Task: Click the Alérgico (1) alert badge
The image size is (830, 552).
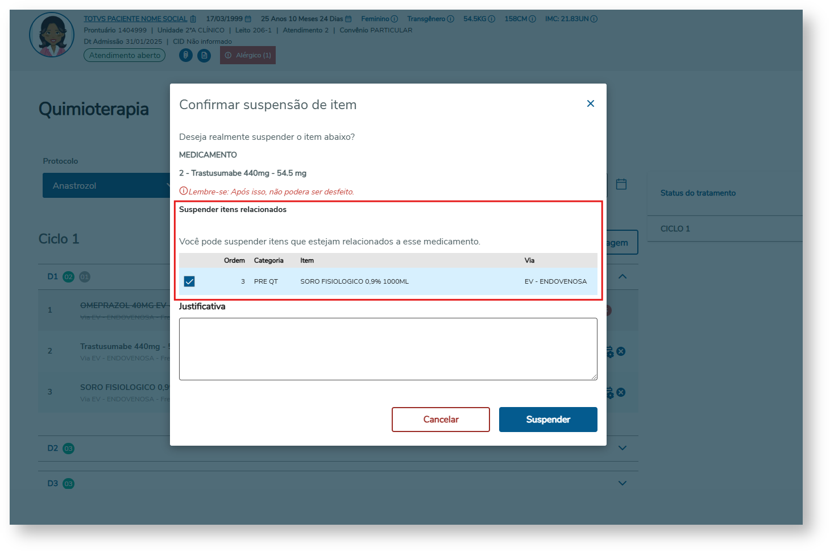Action: tap(248, 55)
